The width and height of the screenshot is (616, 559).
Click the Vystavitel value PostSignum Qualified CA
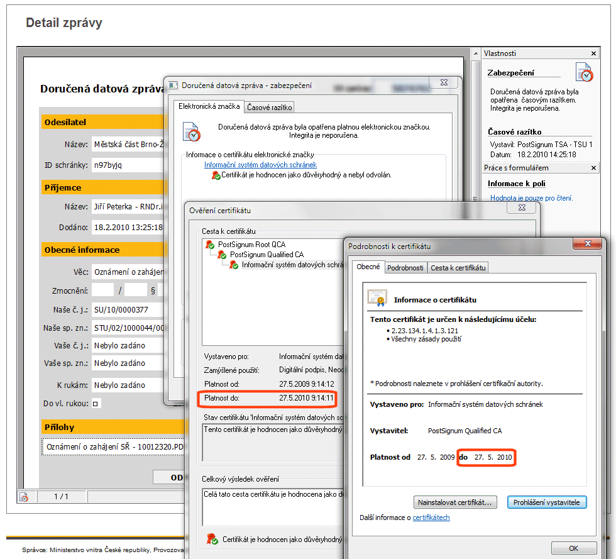coord(465,431)
